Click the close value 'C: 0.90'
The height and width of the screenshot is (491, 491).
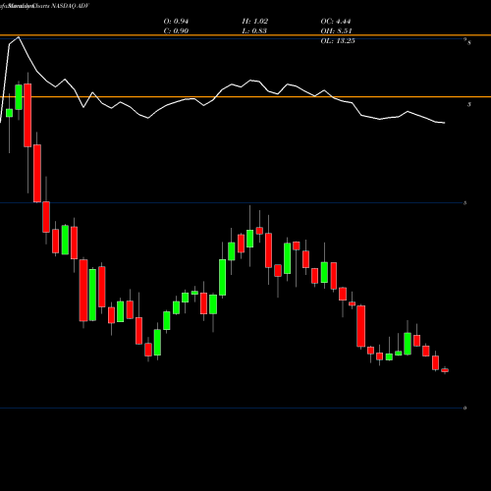(176, 31)
